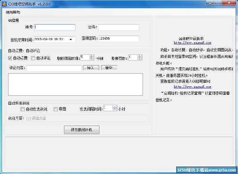Click the 评论内容 comment text field

(54, 68)
